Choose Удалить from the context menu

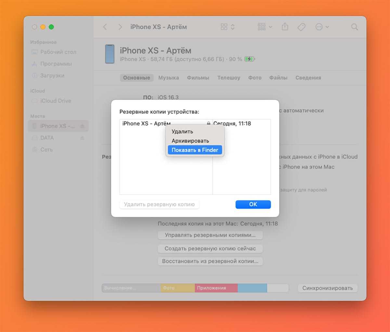[182, 131]
